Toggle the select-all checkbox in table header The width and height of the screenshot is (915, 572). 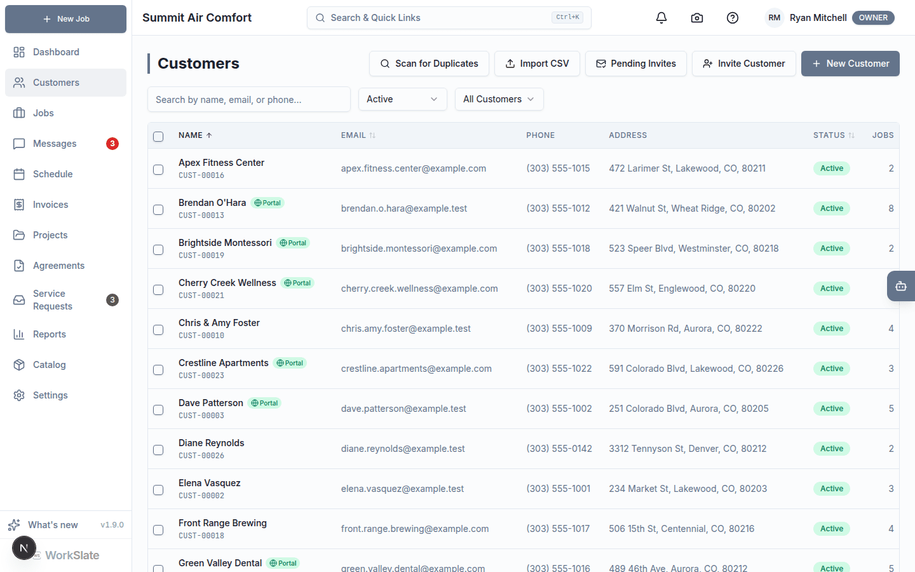click(158, 137)
